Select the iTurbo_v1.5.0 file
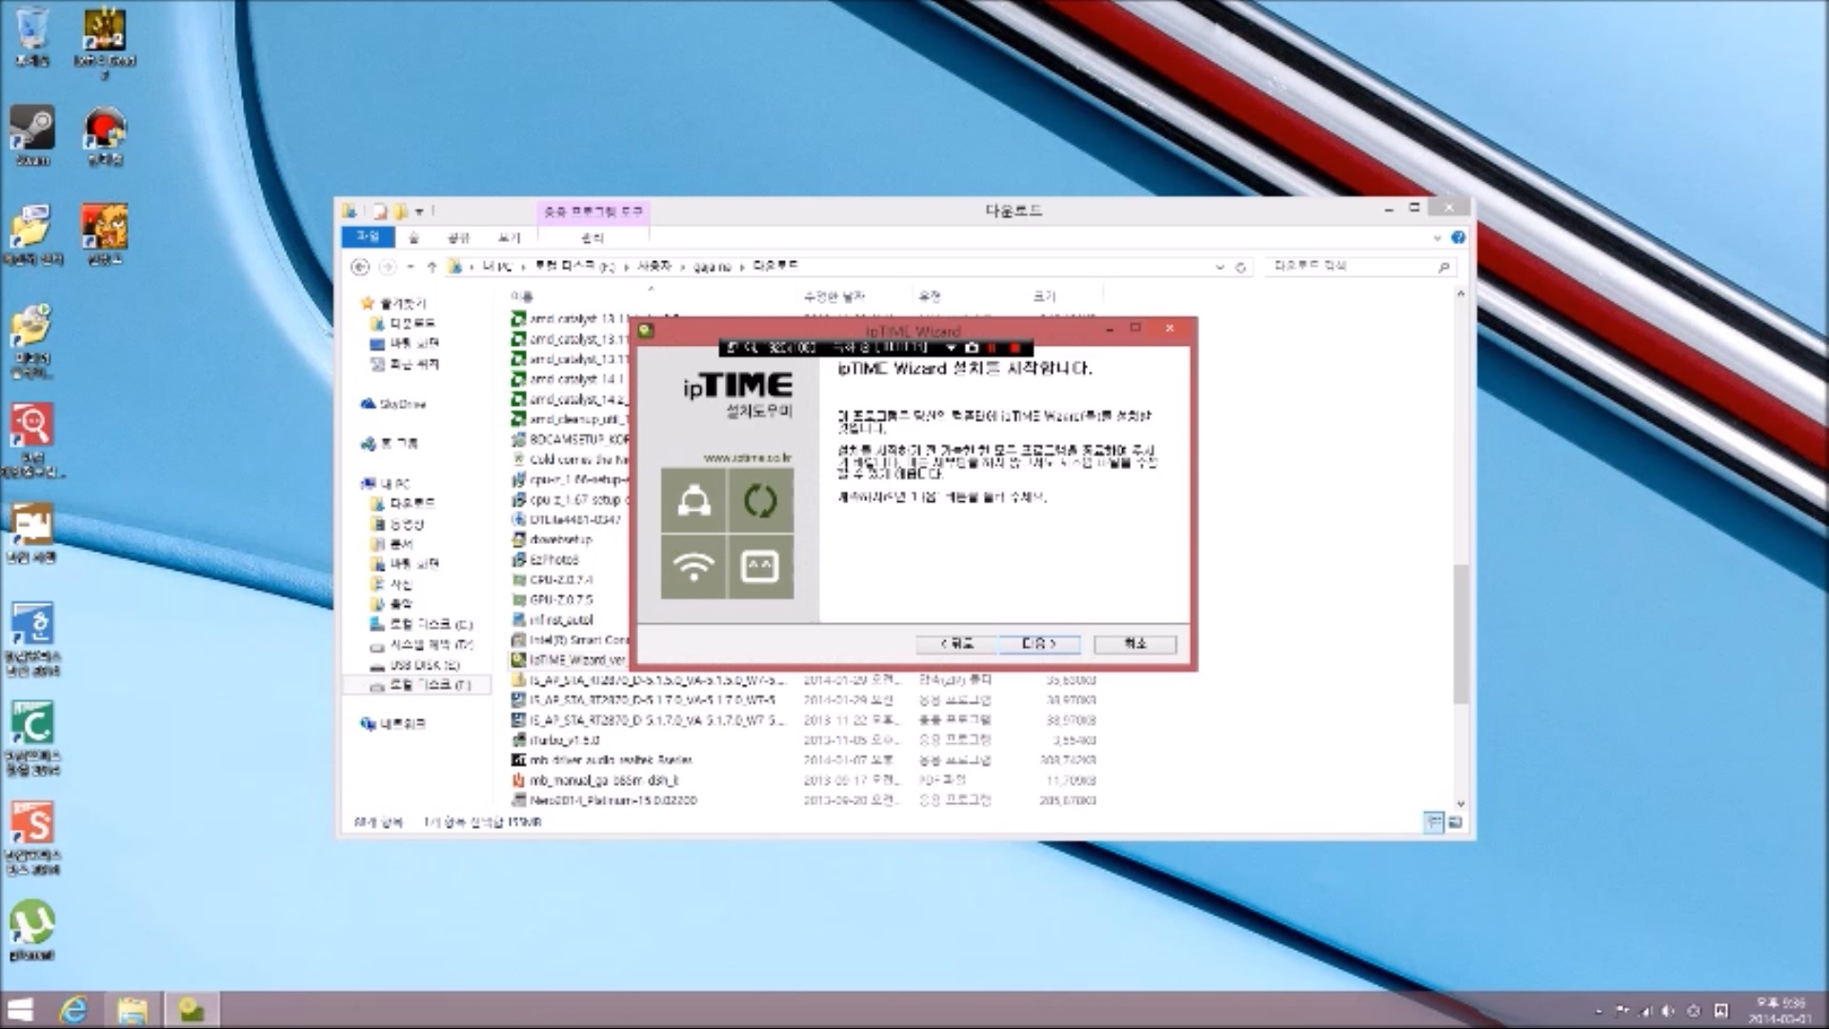The image size is (1829, 1029). click(x=564, y=740)
